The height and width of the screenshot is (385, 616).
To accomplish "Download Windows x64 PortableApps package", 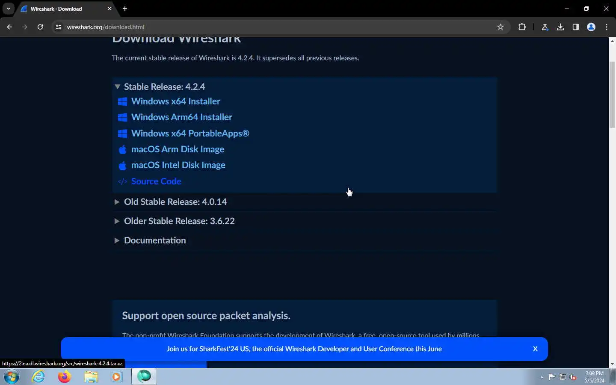I will click(190, 133).
